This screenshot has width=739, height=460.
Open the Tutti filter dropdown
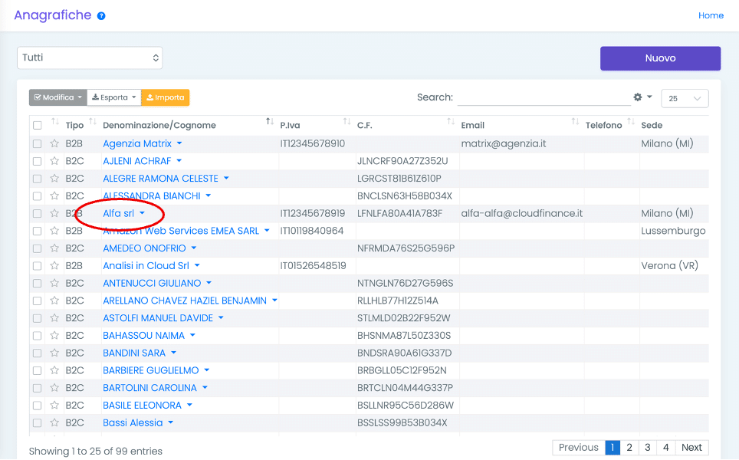(x=90, y=58)
